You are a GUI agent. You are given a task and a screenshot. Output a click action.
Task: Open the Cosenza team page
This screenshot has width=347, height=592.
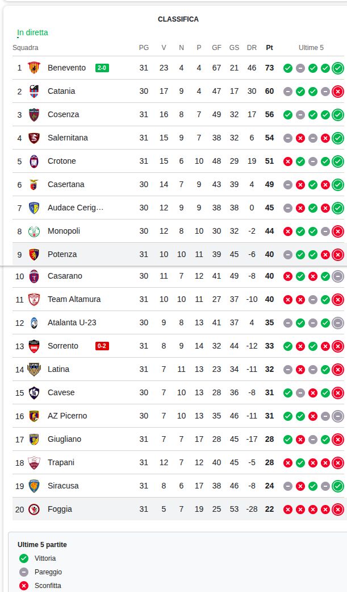(63, 114)
